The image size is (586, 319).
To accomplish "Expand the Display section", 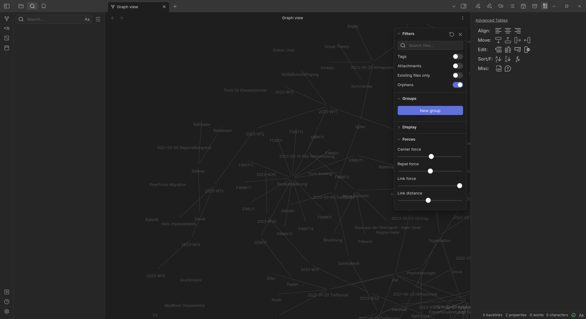I will (x=409, y=127).
